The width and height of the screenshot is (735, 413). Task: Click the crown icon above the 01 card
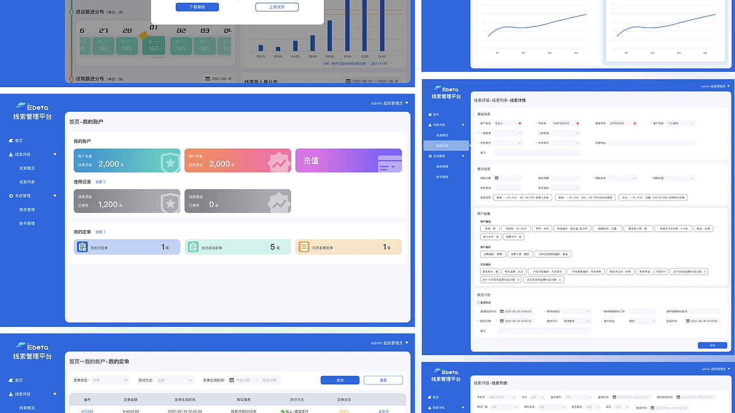(x=143, y=35)
